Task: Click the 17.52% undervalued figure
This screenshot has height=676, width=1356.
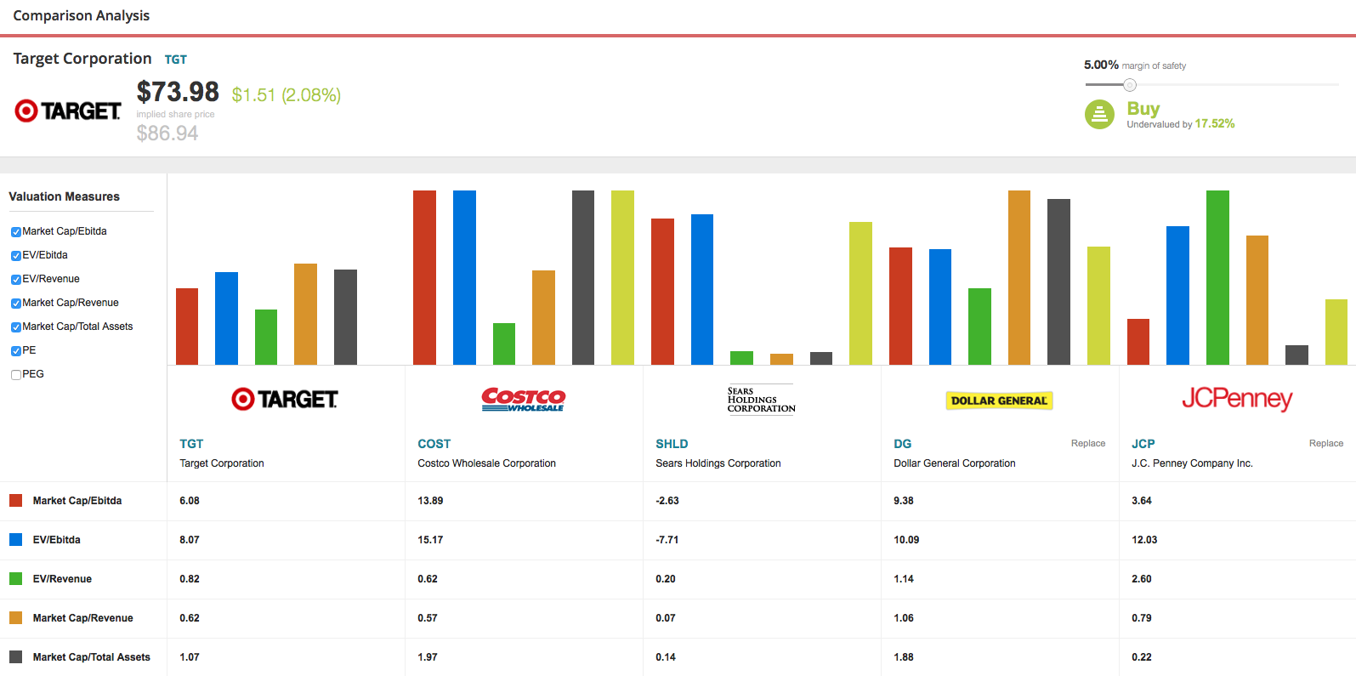Action: point(1215,124)
